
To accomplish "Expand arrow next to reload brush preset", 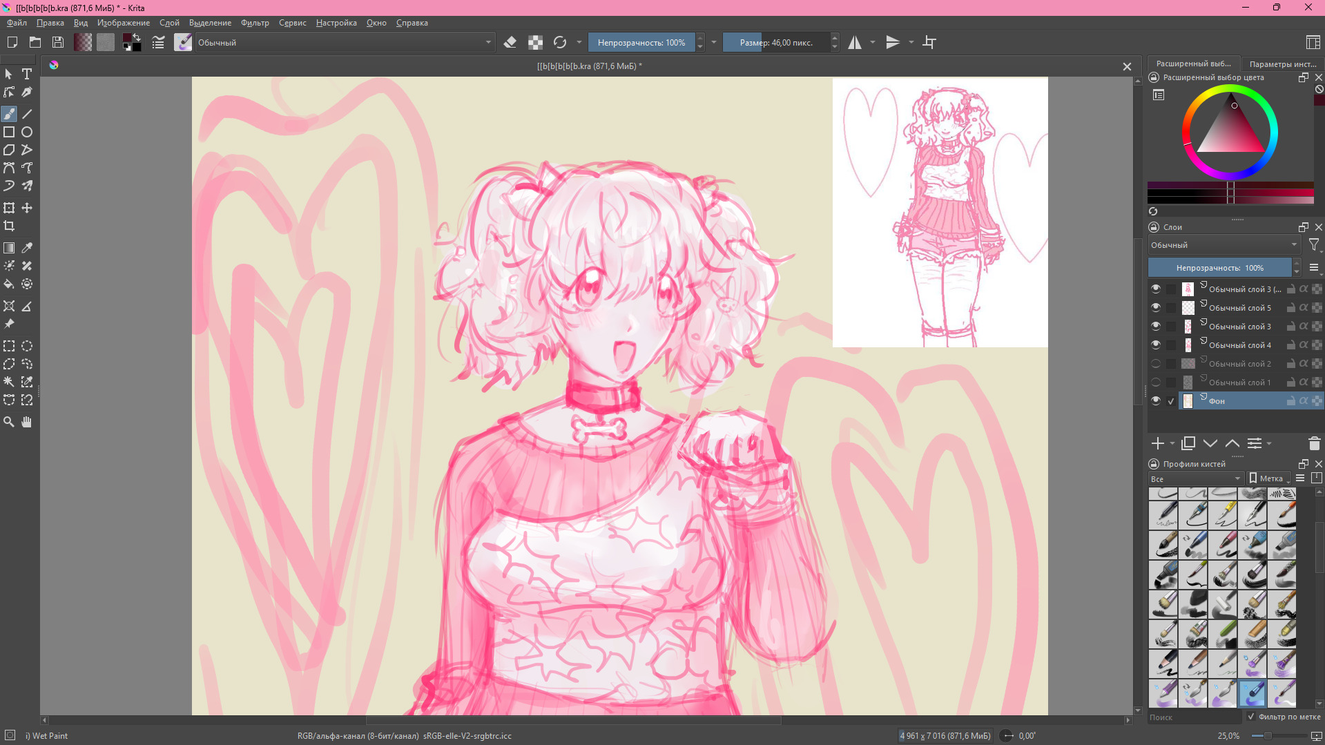I will pos(579,42).
